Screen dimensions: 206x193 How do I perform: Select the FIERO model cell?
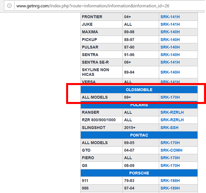(x=102, y=158)
